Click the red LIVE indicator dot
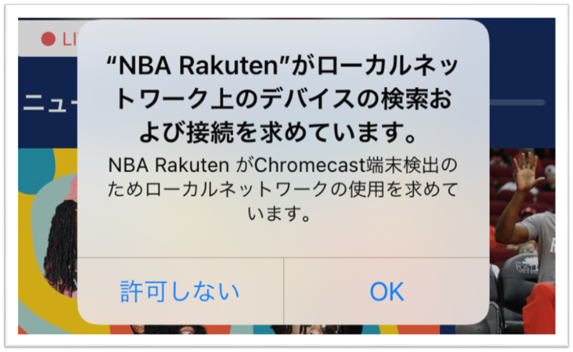The image size is (573, 352). (48, 39)
